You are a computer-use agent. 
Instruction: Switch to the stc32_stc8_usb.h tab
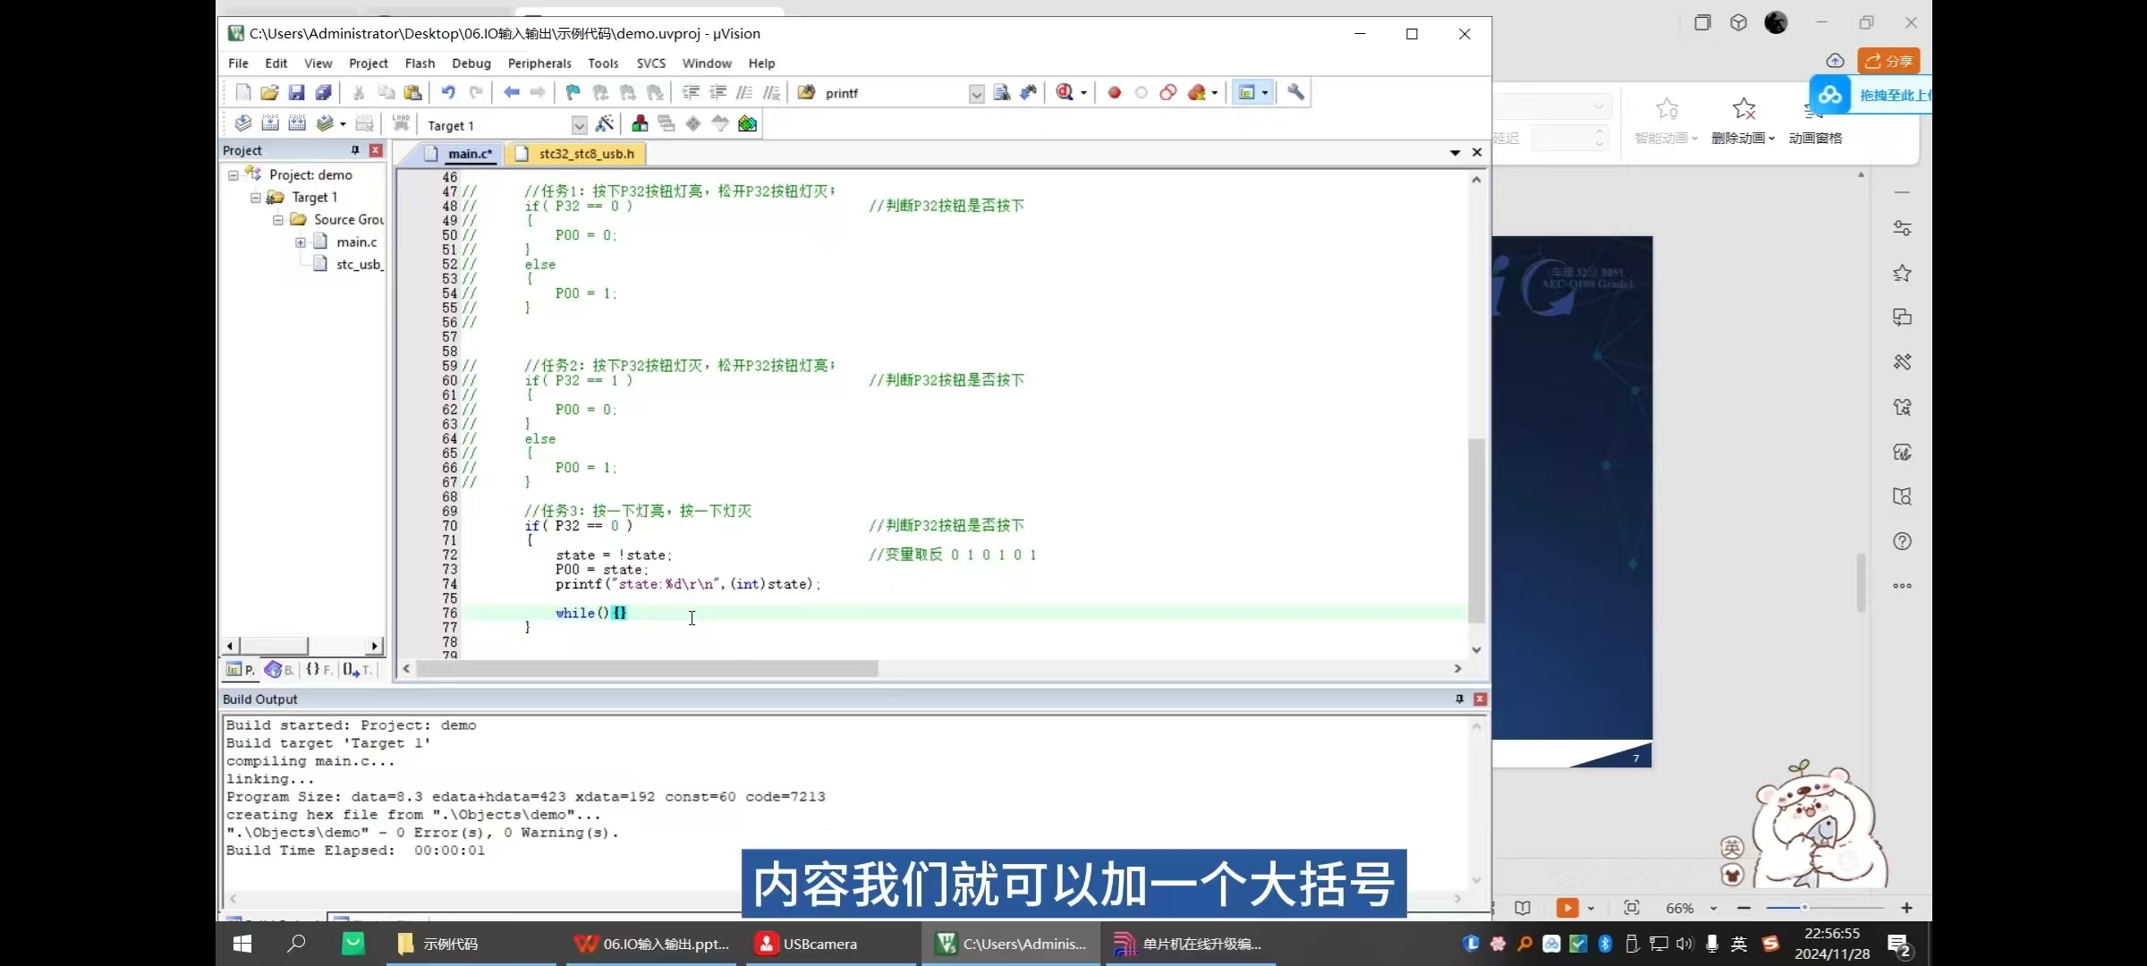[576, 154]
